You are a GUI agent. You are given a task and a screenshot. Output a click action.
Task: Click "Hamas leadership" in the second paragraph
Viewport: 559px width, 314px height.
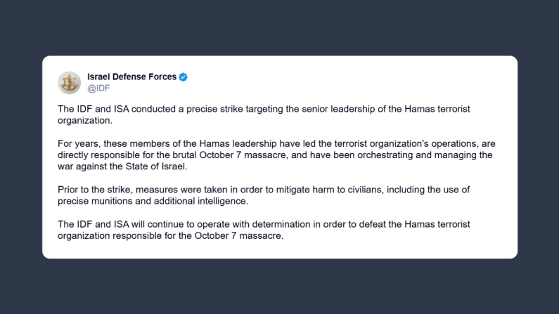click(x=238, y=143)
